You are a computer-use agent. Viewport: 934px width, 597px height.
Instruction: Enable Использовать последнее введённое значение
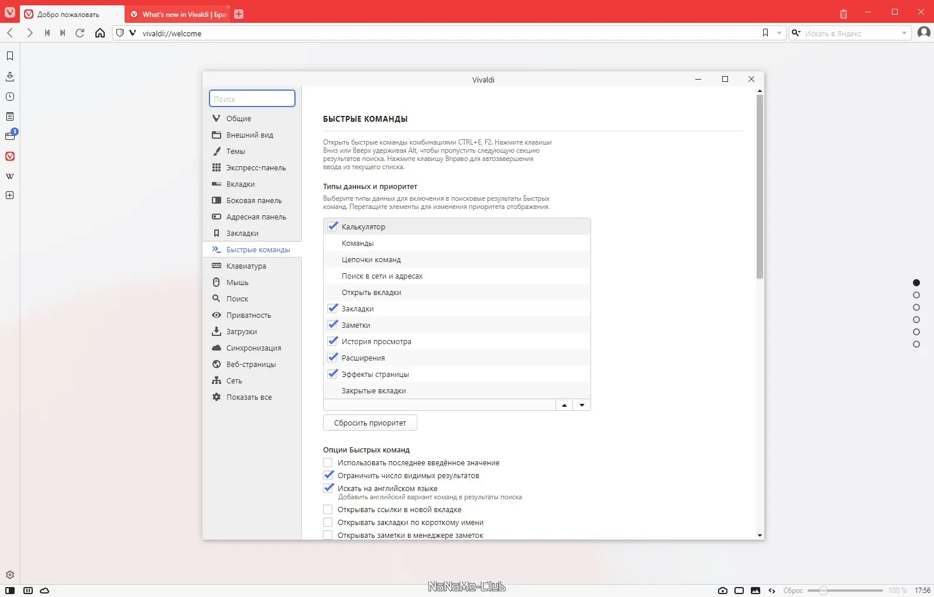pyautogui.click(x=328, y=462)
